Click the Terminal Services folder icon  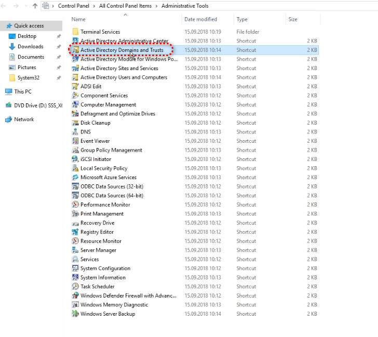(75, 32)
